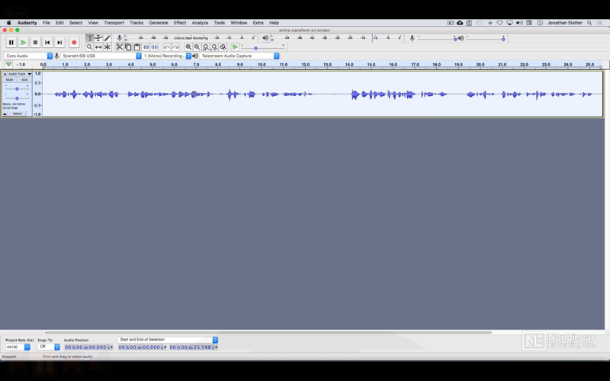Choose the Zoom (magnifier) tool

(x=89, y=47)
